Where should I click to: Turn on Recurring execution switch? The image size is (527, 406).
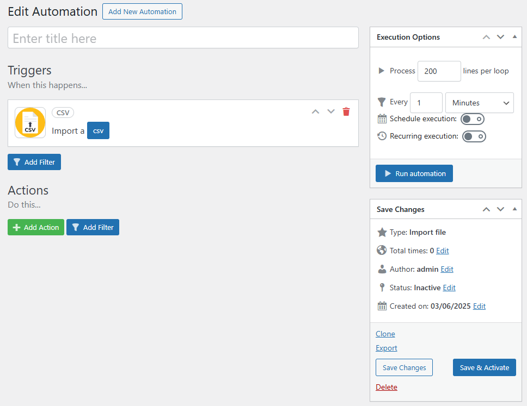tap(474, 136)
